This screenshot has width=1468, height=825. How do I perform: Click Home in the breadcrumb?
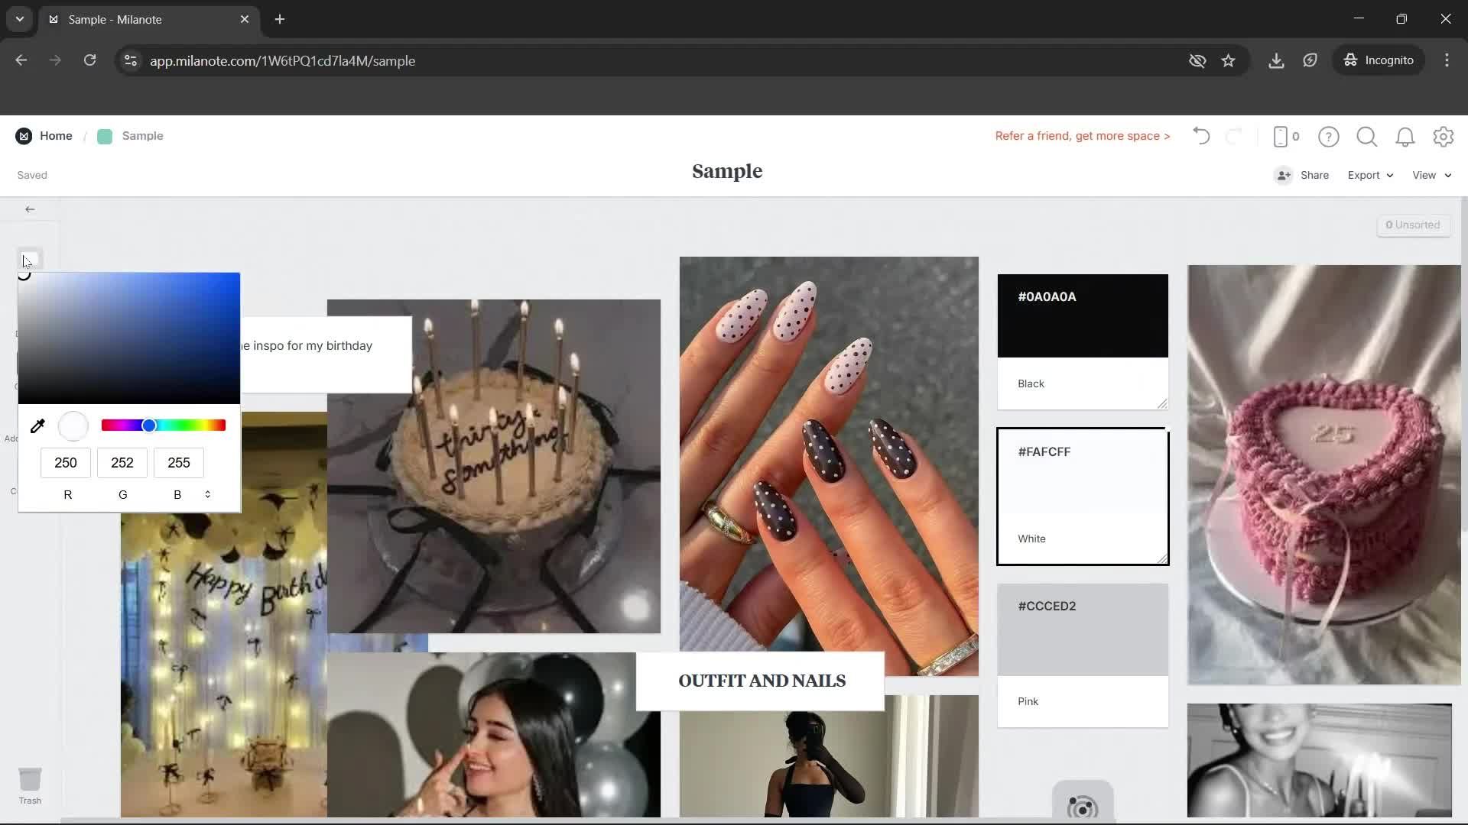56,135
